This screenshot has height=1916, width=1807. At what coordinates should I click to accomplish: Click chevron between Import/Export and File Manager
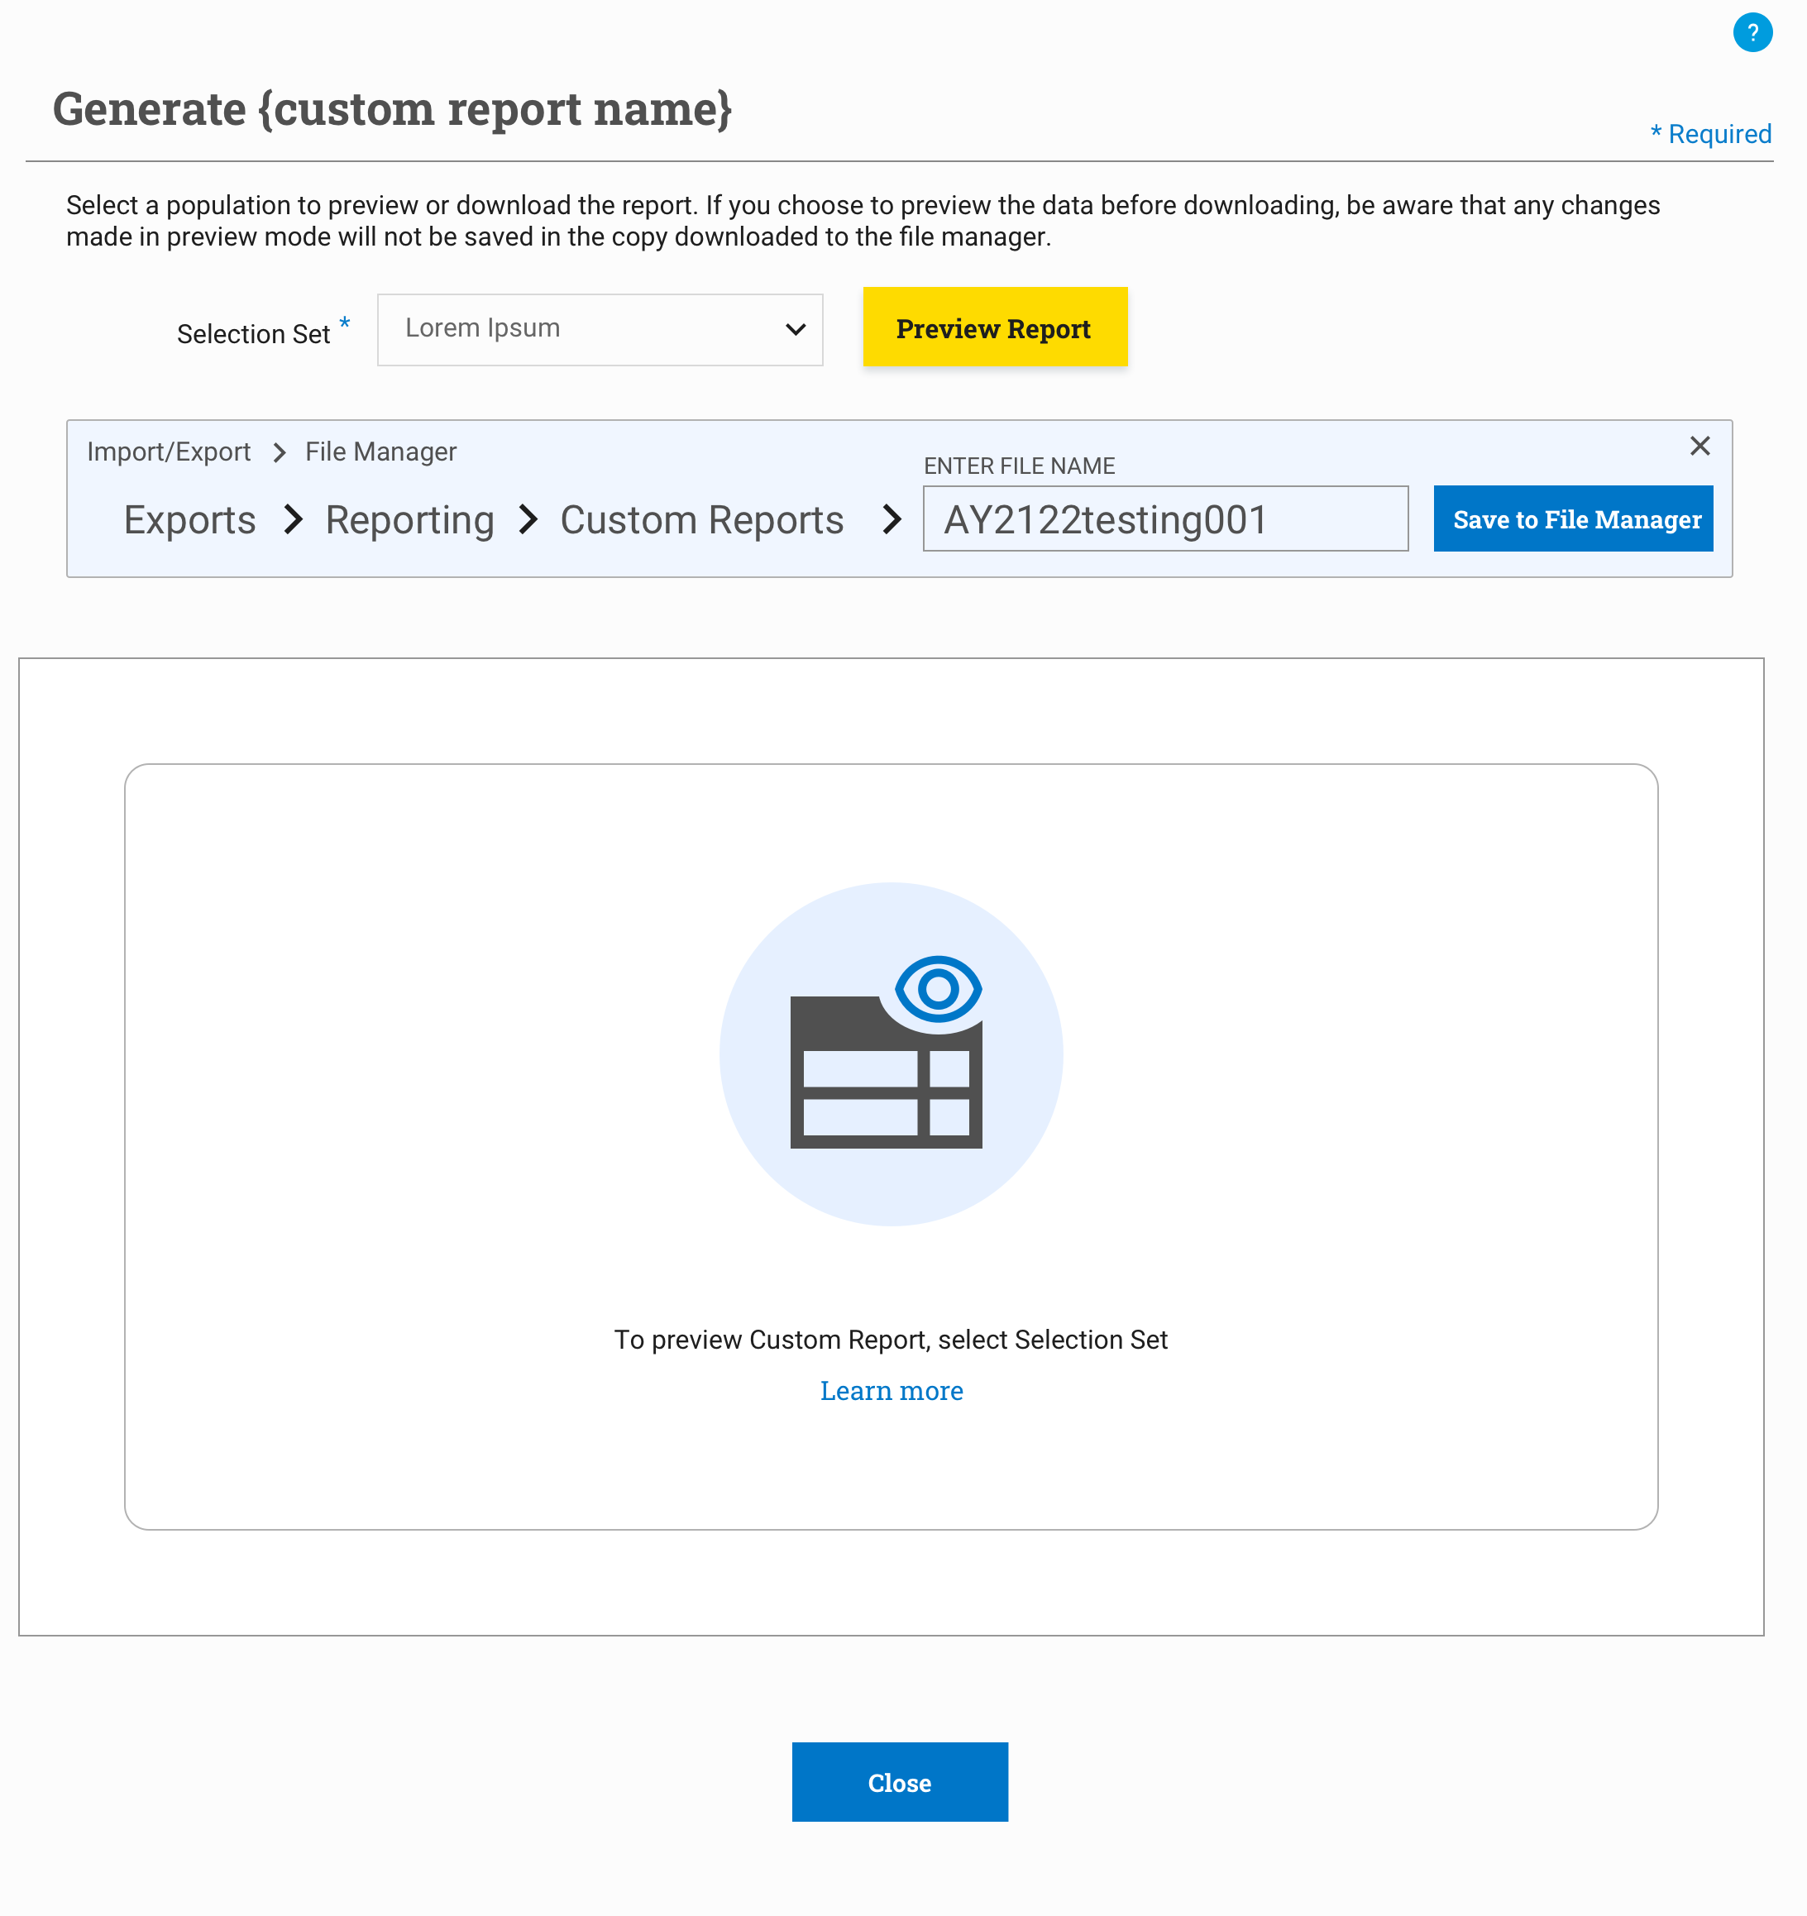(279, 452)
